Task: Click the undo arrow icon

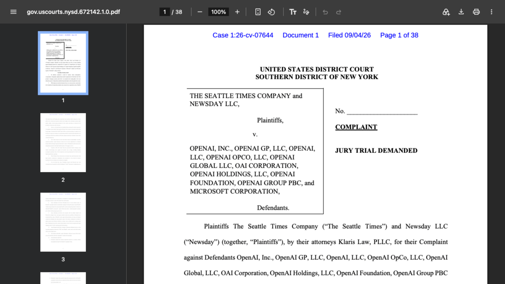Action: pos(325,12)
